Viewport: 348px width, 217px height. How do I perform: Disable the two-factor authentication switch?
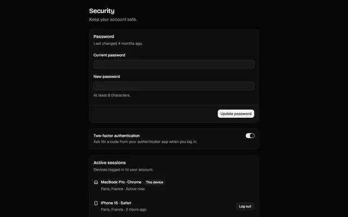tap(250, 136)
